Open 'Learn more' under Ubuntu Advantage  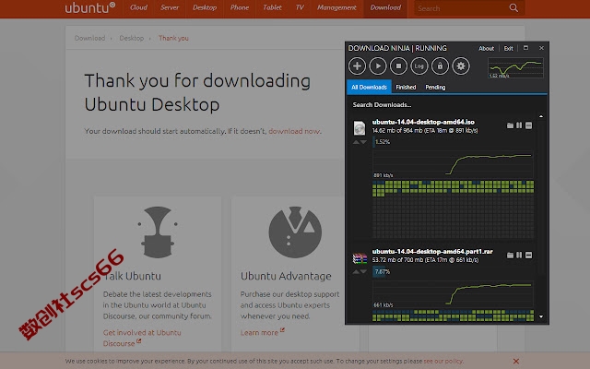point(262,332)
